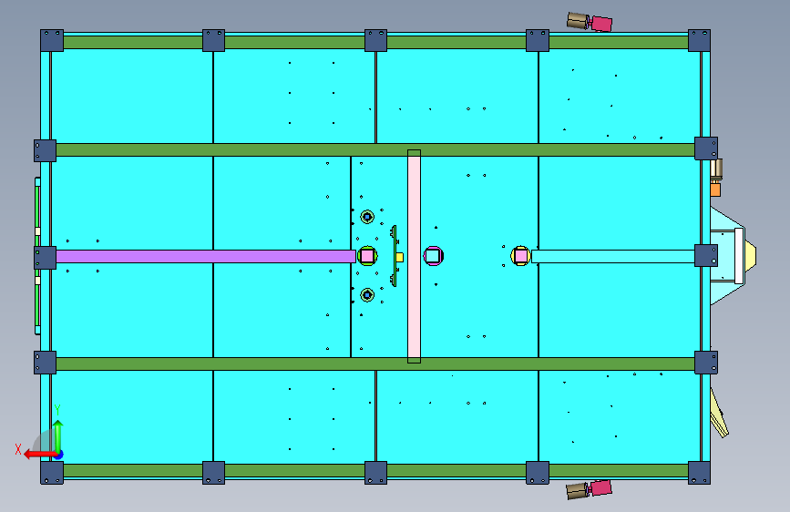Pick the red X axis arrow of the triad

(x=39, y=455)
